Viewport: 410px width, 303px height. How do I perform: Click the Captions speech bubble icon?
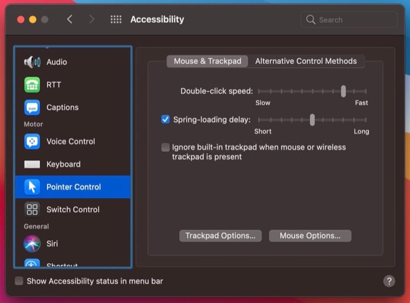[x=32, y=107]
